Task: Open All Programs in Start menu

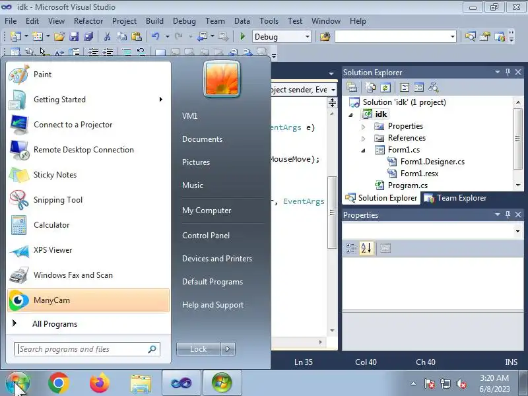Action: pos(55,324)
